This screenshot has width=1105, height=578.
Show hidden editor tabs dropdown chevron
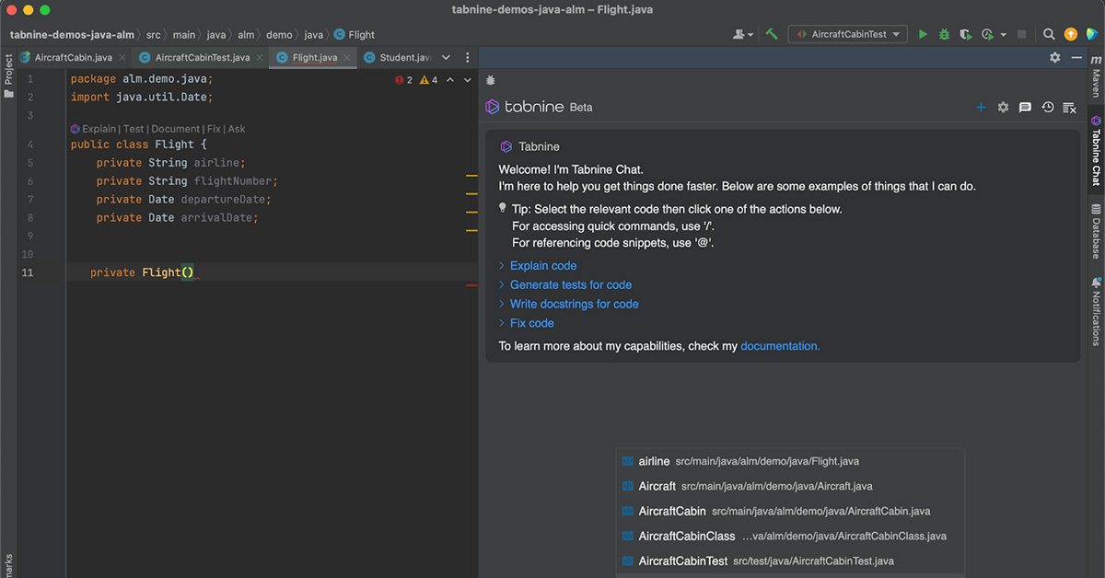point(447,58)
